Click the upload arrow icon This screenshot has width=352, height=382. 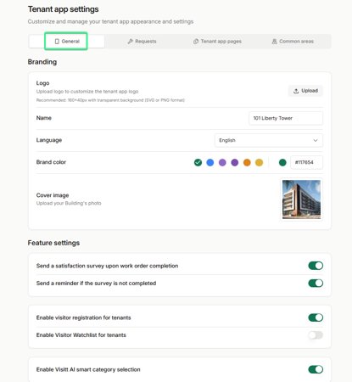point(296,91)
